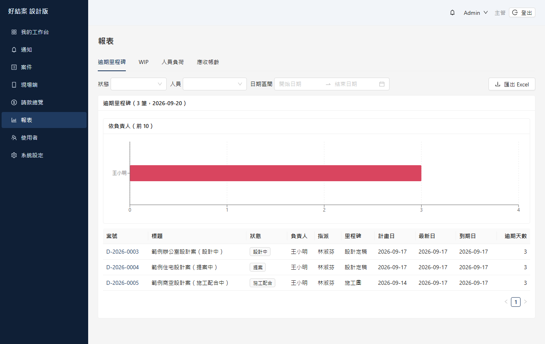Open 請款總覽 in sidebar menu
The width and height of the screenshot is (545, 344).
(44, 102)
